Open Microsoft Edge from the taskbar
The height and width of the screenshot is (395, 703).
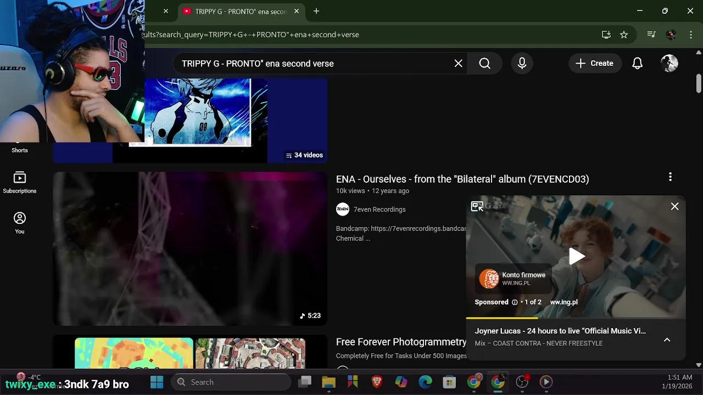click(x=425, y=382)
